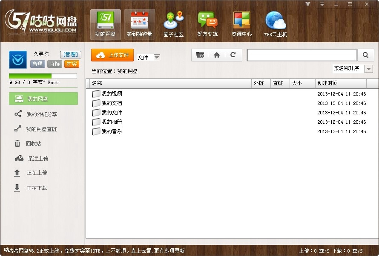Viewport: 379px width, 256px height.
Task: Click the 外链 column header
Action: 261,83
